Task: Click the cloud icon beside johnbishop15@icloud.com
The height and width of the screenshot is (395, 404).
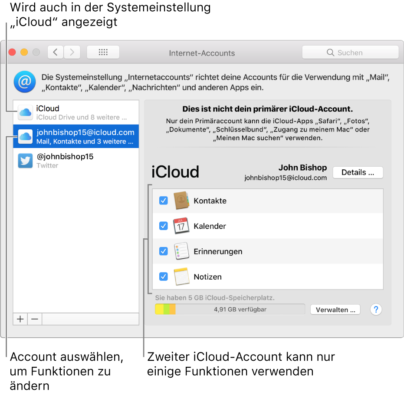Action: click(x=25, y=136)
